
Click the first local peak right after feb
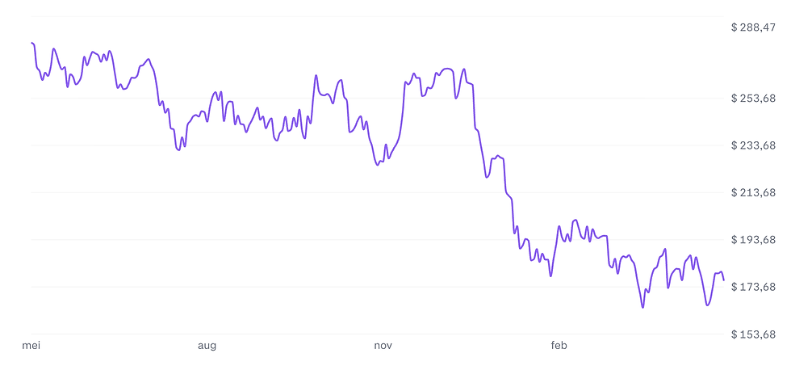(x=559, y=226)
